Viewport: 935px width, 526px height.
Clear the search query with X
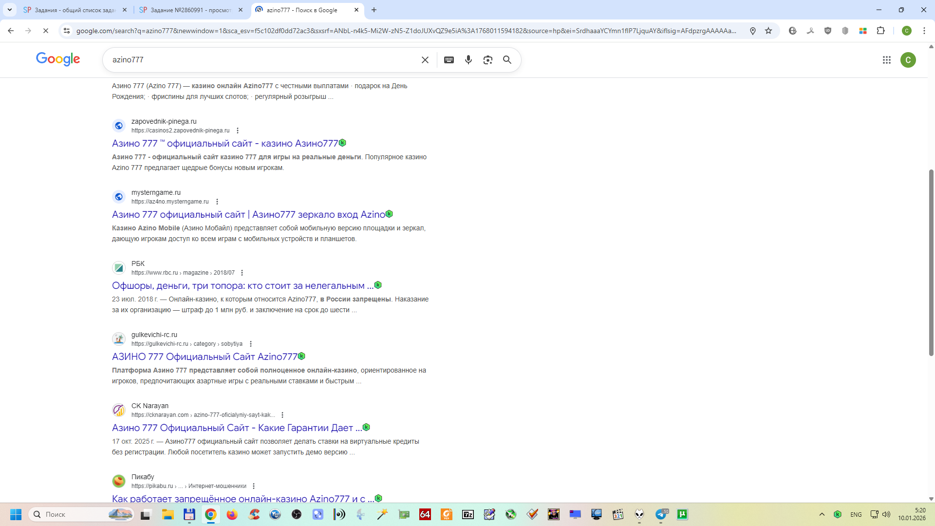[425, 60]
